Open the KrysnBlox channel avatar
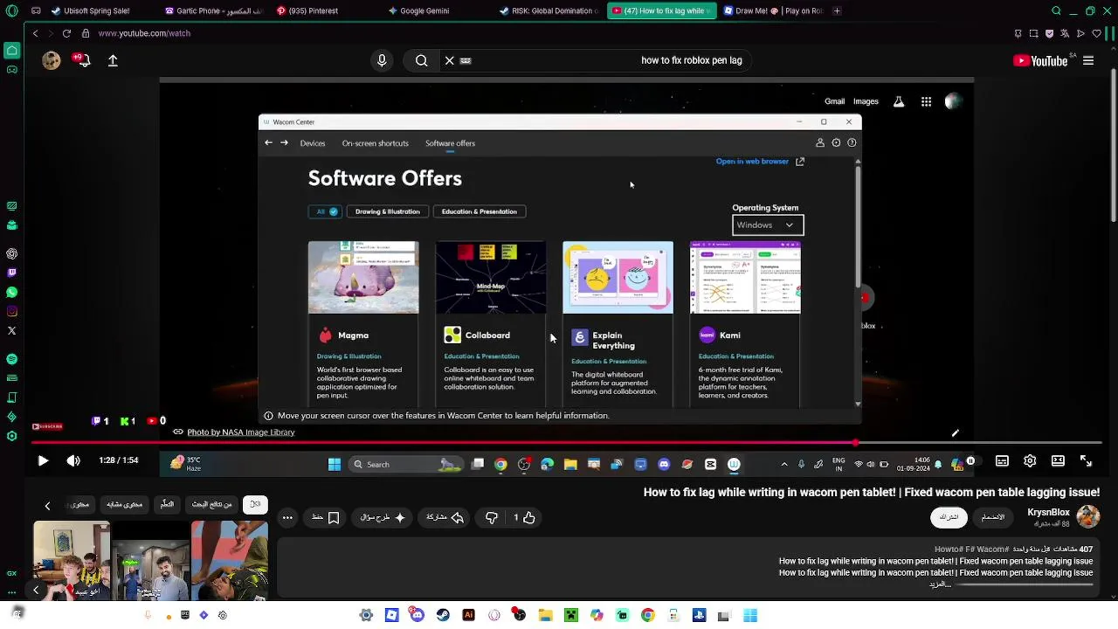 [x=1087, y=516]
